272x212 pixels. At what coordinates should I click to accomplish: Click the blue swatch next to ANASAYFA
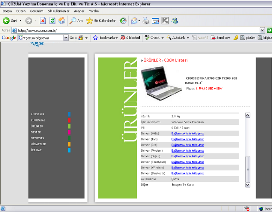[x=69, y=114]
